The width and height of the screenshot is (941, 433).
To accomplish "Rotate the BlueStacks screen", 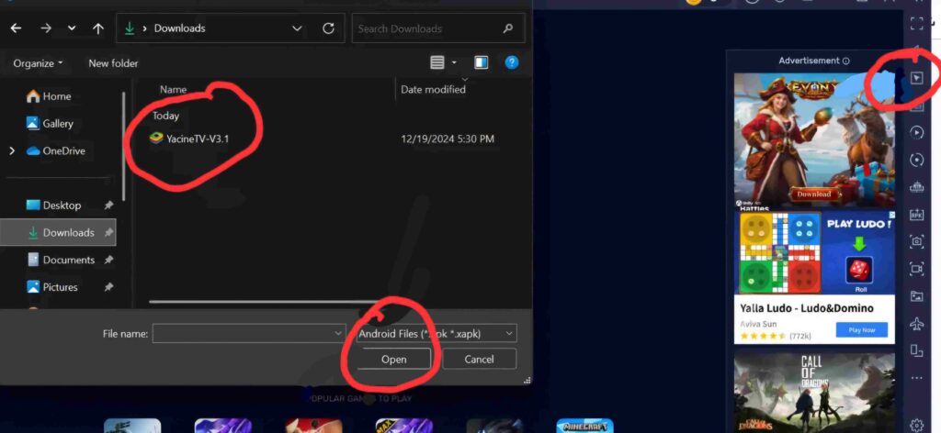I will coord(916,351).
